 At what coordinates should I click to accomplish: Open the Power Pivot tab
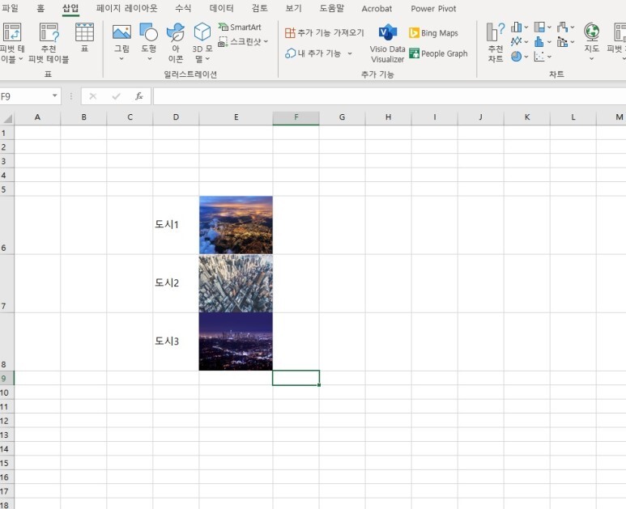click(433, 8)
